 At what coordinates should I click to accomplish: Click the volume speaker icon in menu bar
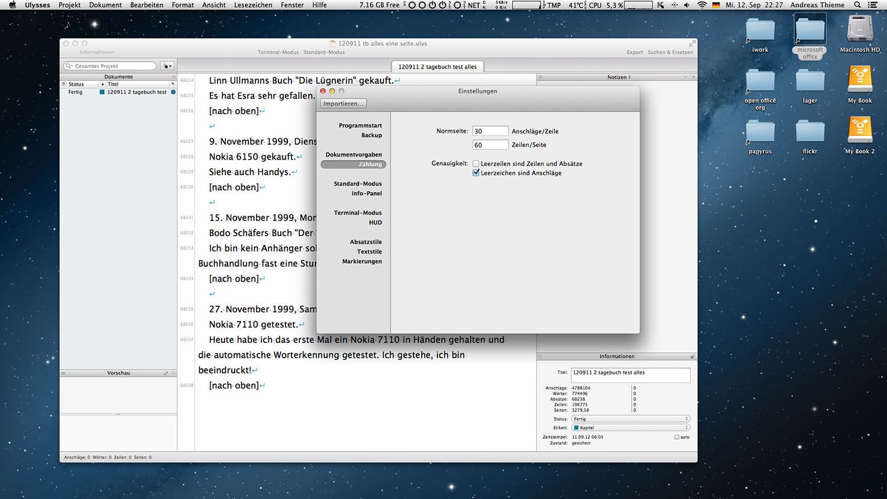click(x=687, y=5)
